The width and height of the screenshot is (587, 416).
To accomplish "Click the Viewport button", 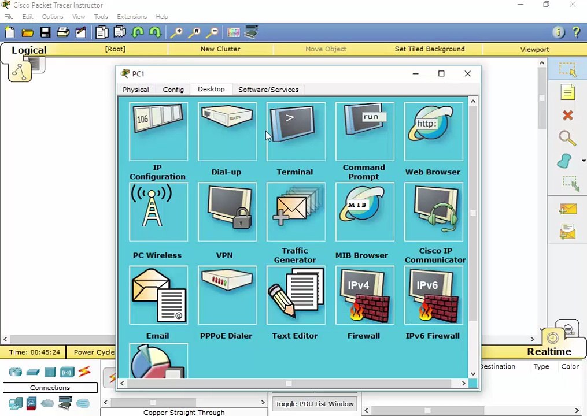I will pyautogui.click(x=534, y=49).
